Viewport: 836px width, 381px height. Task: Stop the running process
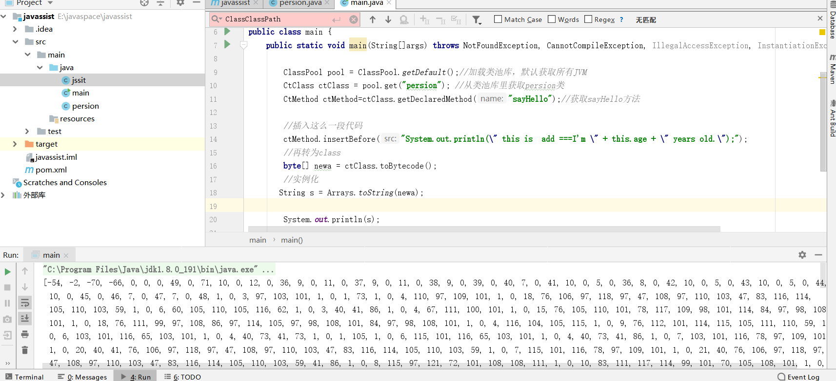tap(7, 287)
